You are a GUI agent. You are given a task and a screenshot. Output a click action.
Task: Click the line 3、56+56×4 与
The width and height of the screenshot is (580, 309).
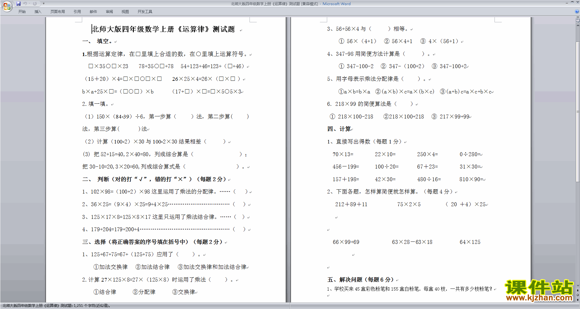click(x=368, y=29)
